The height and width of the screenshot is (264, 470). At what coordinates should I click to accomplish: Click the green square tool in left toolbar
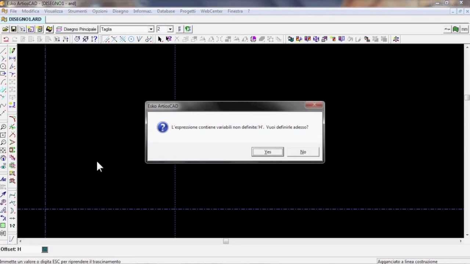click(x=3, y=226)
